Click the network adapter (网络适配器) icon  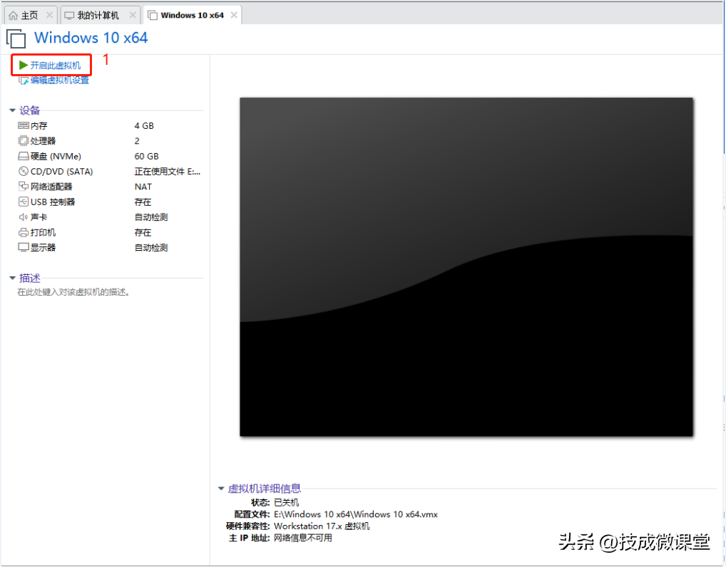tap(23, 187)
